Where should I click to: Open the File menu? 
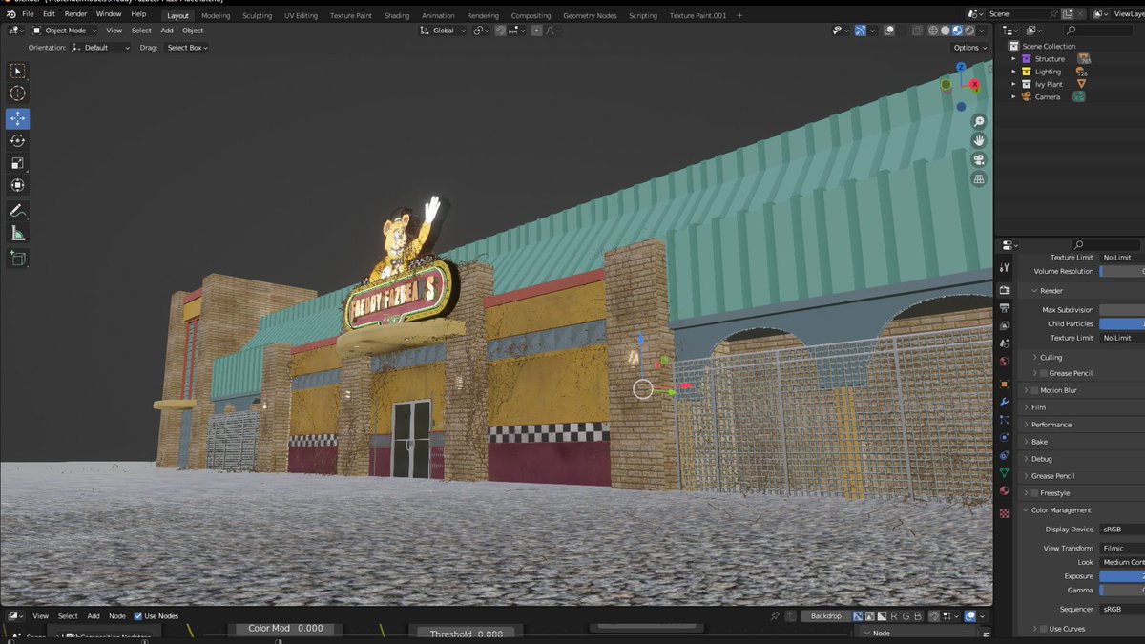click(28, 14)
